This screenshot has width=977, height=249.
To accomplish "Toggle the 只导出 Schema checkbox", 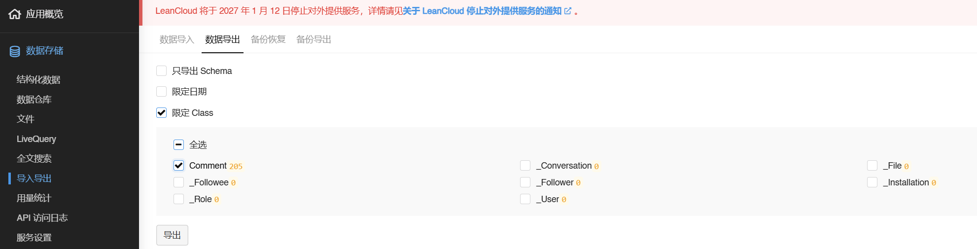I will point(161,71).
